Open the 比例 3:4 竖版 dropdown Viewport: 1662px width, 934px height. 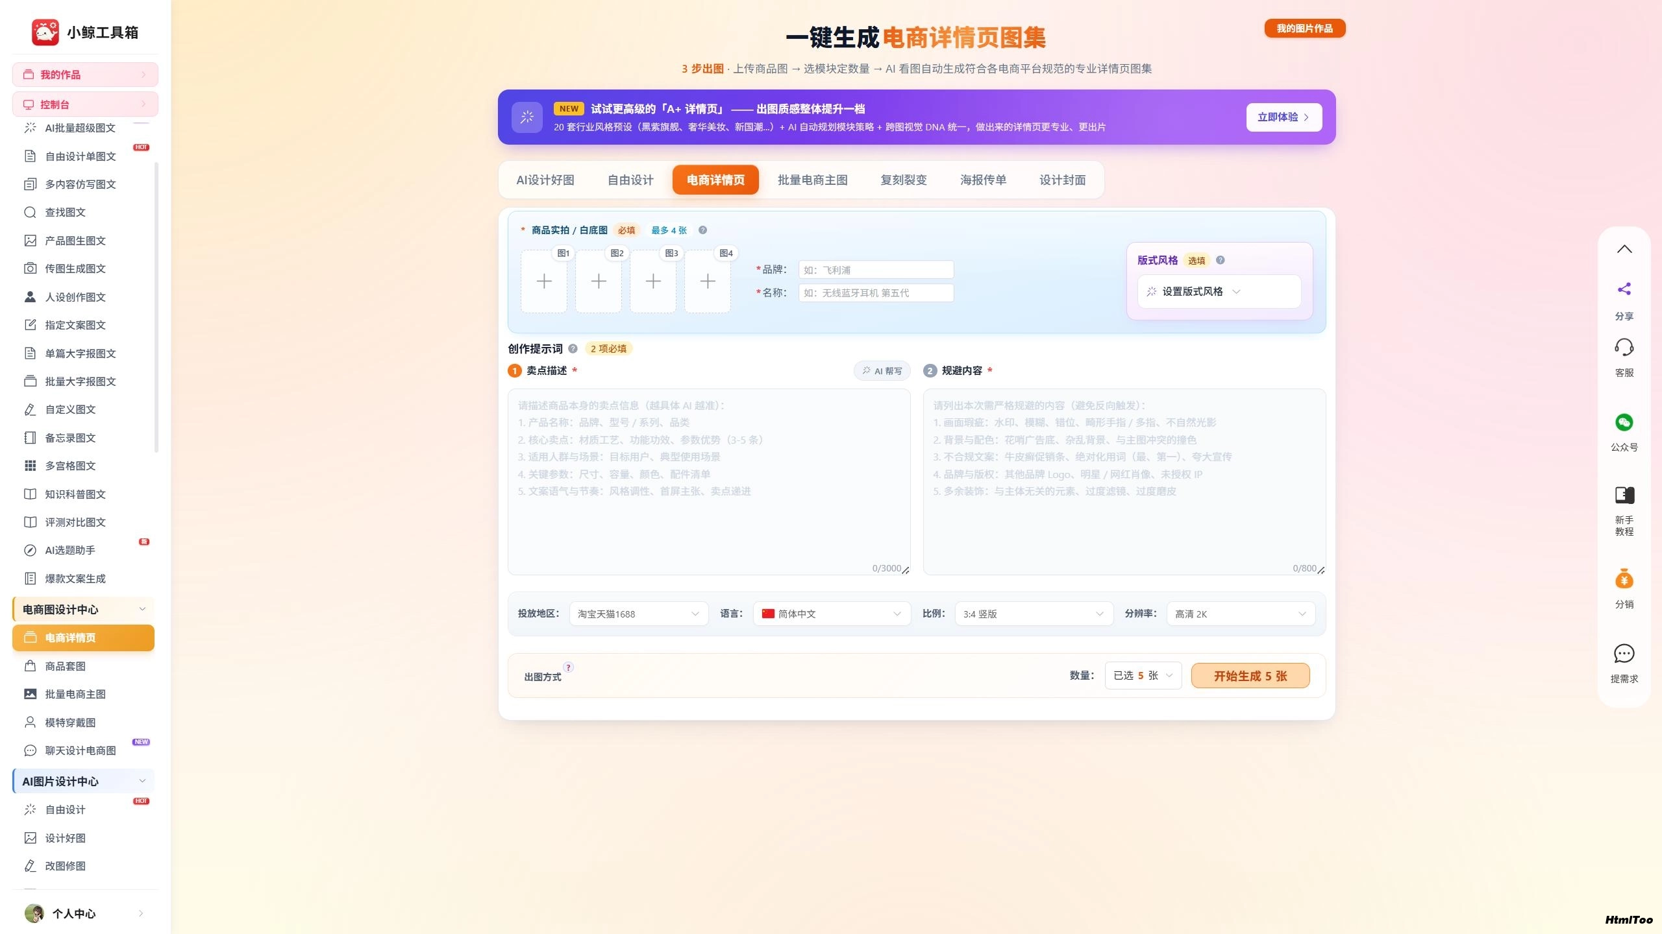point(1034,614)
